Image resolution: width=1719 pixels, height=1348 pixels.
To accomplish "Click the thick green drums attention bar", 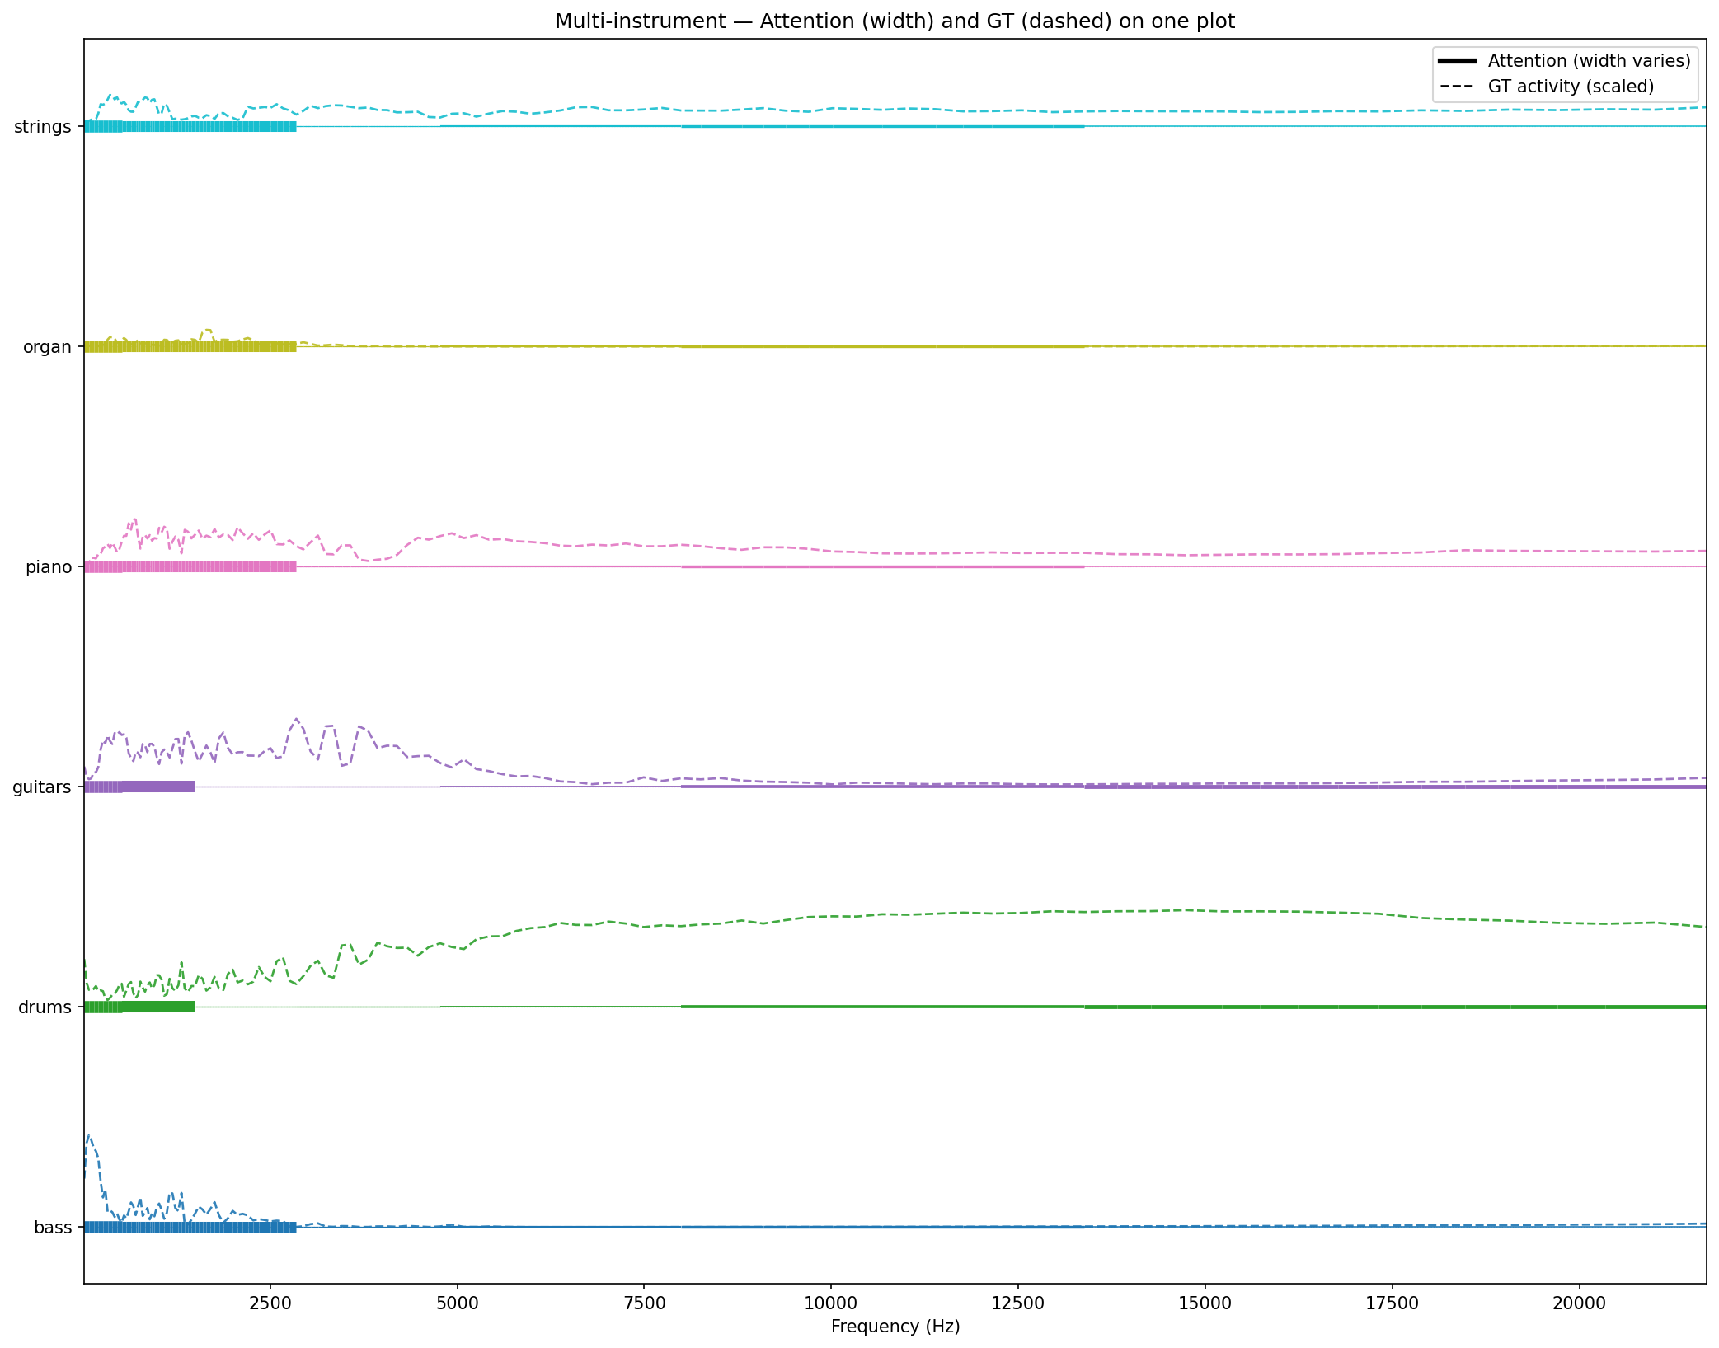I will (x=157, y=1007).
